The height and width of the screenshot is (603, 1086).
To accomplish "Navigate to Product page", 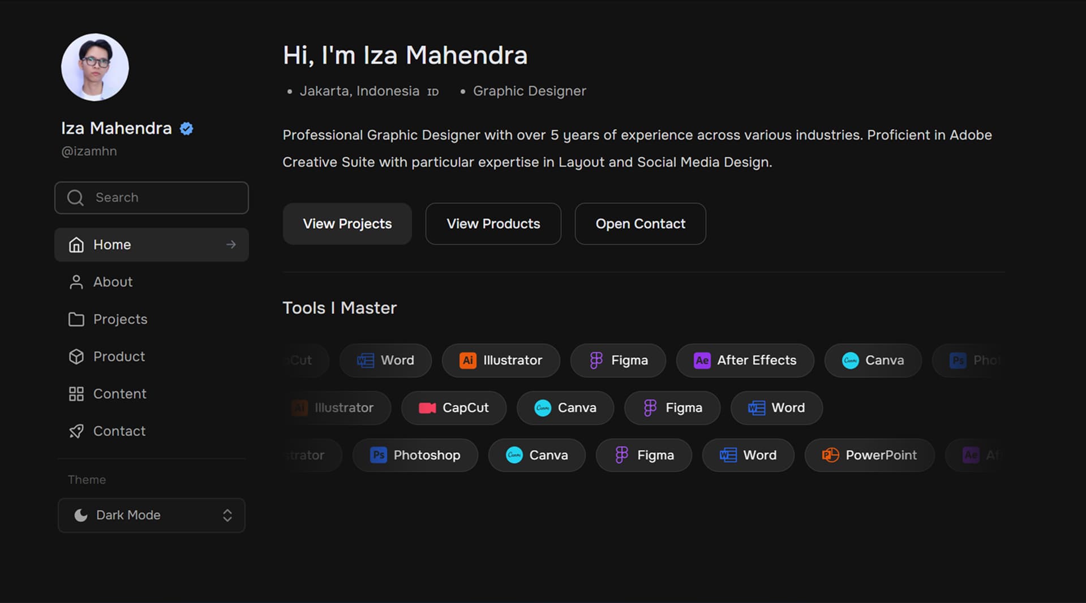I will pyautogui.click(x=152, y=357).
